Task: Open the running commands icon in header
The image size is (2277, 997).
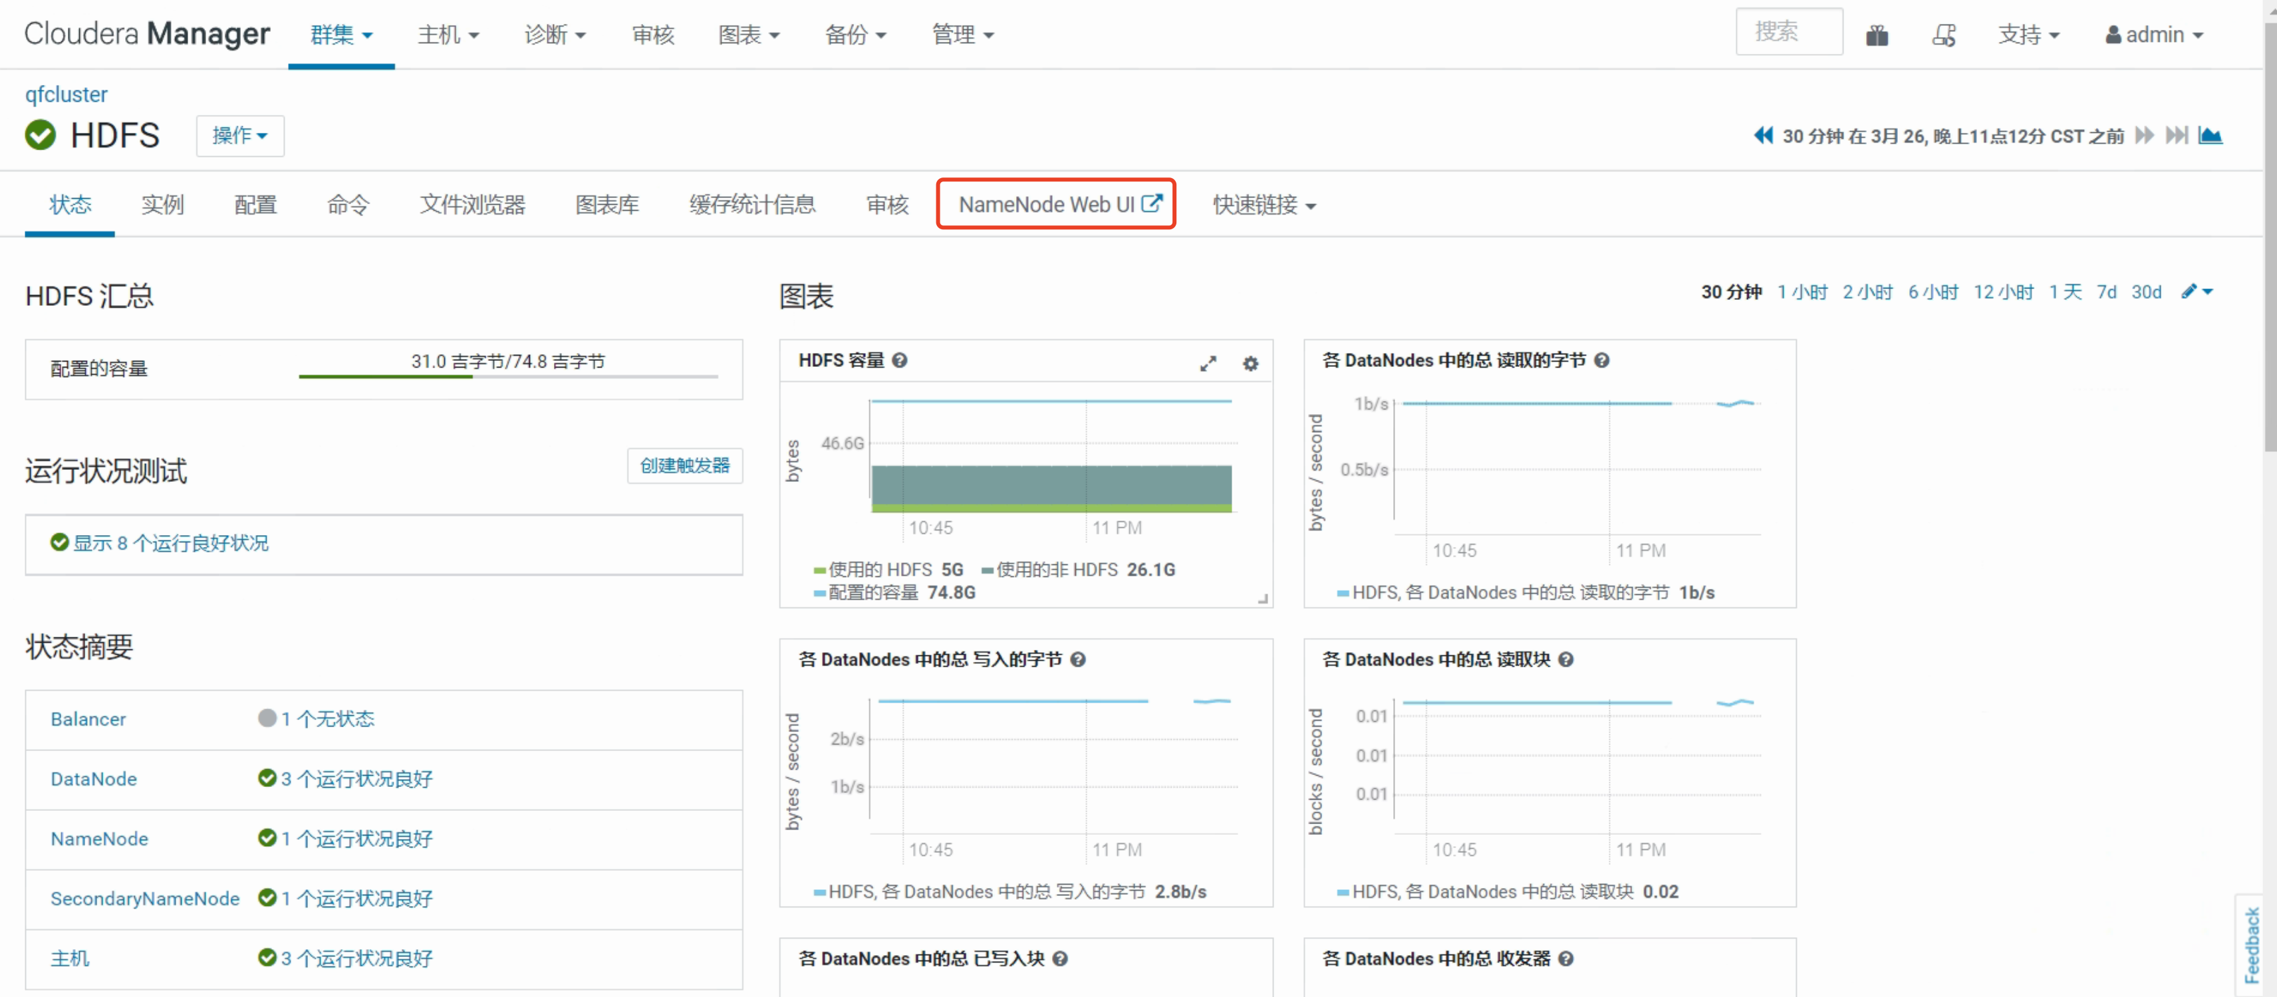Action: click(1943, 35)
